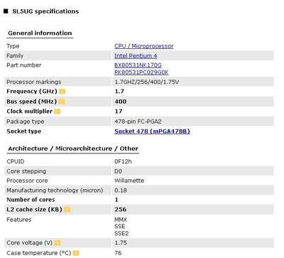Open the CPU / Microprocessor link
The image size is (284, 258).
coord(144,46)
